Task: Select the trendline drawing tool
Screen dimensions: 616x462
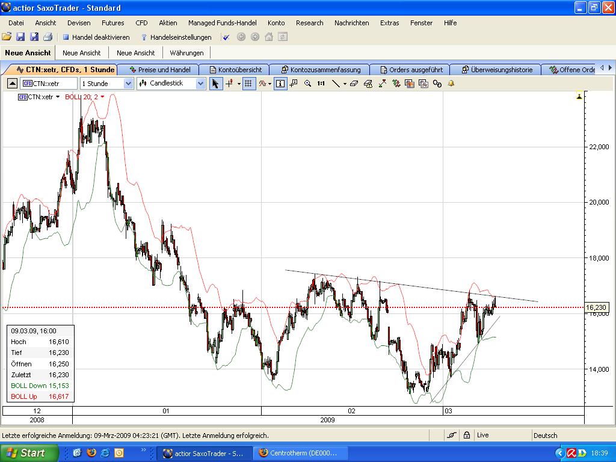Action: coord(336,83)
